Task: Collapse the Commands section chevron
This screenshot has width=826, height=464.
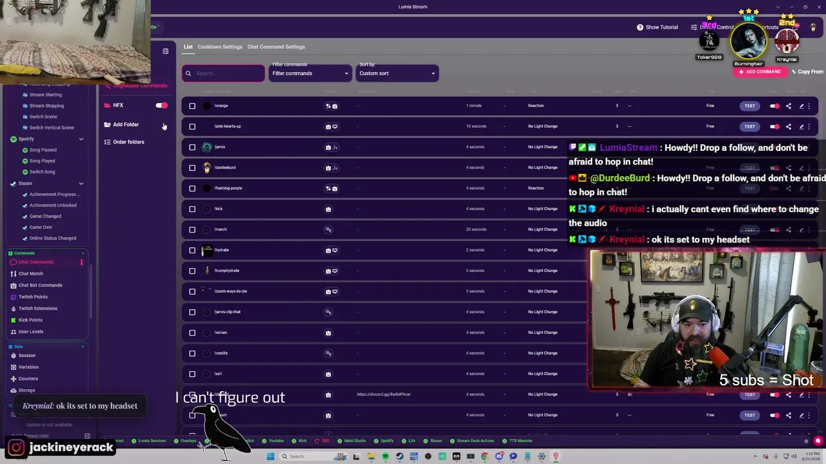Action: coord(82,253)
